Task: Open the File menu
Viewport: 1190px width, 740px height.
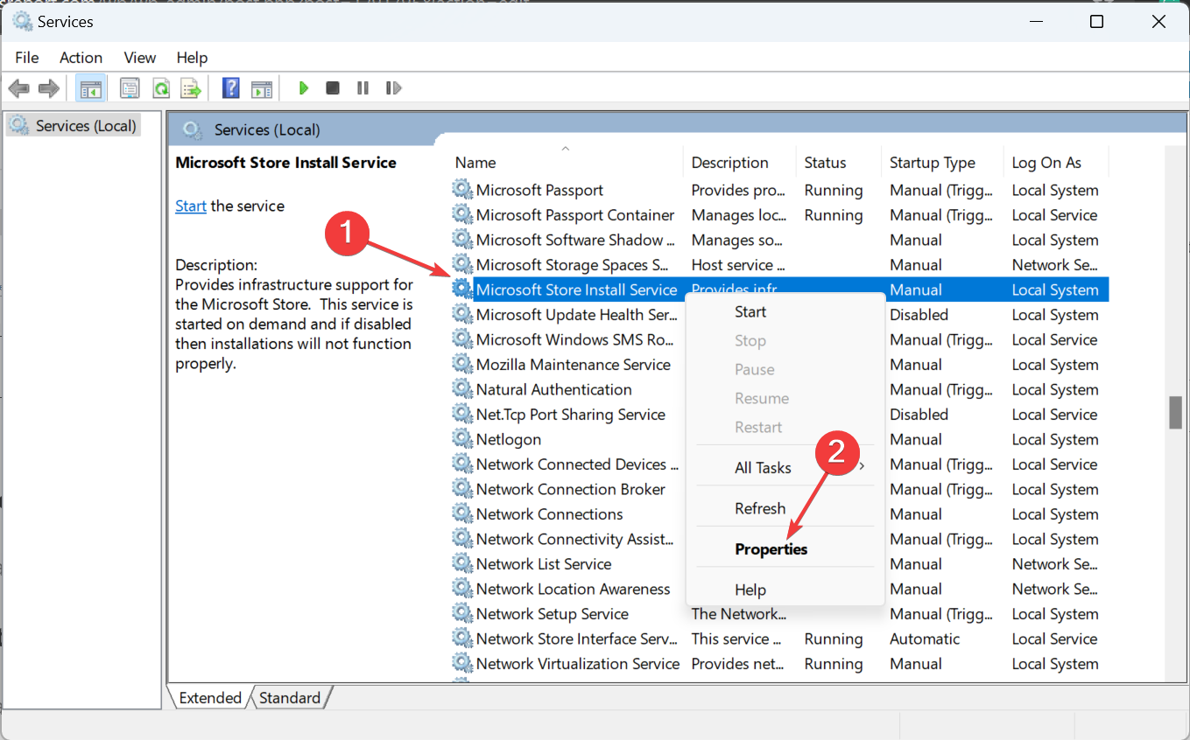Action: point(27,57)
